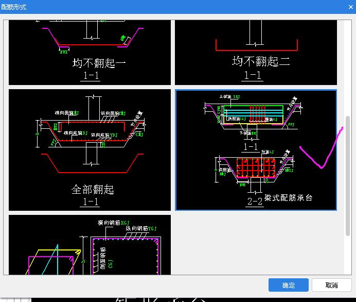This screenshot has width=356, height=302.
Task: Pick the thumbnail showing 横向钢筋XGJ diagram
Action: [x=90, y=245]
